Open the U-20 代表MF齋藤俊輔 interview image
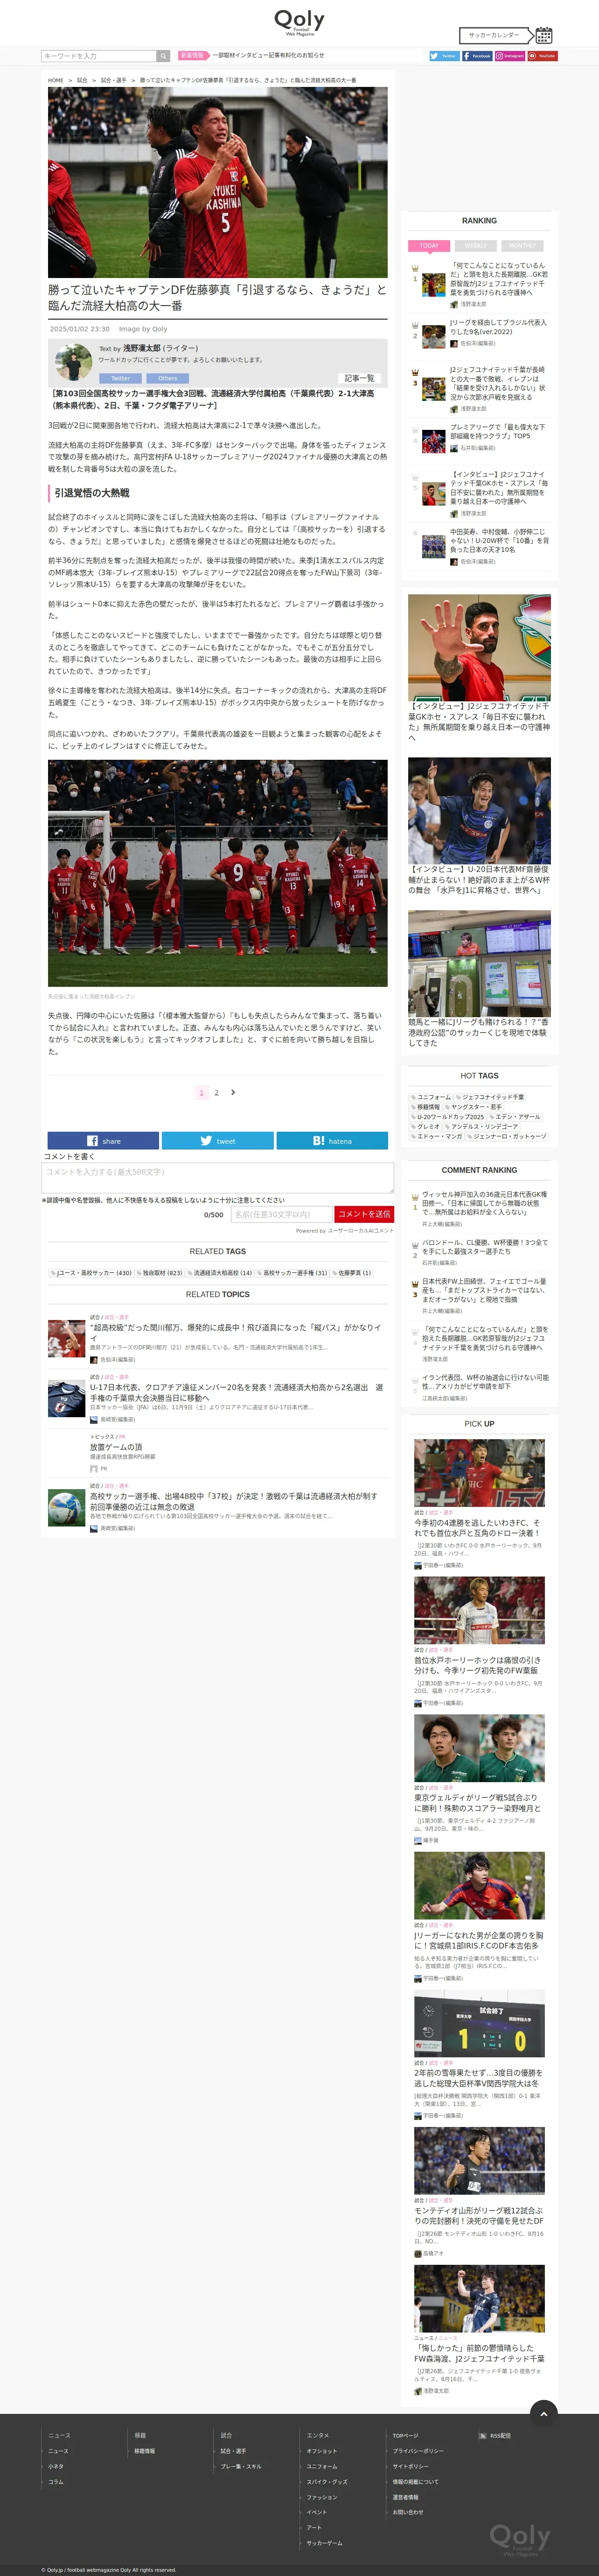This screenshot has width=599, height=2576. (479, 811)
